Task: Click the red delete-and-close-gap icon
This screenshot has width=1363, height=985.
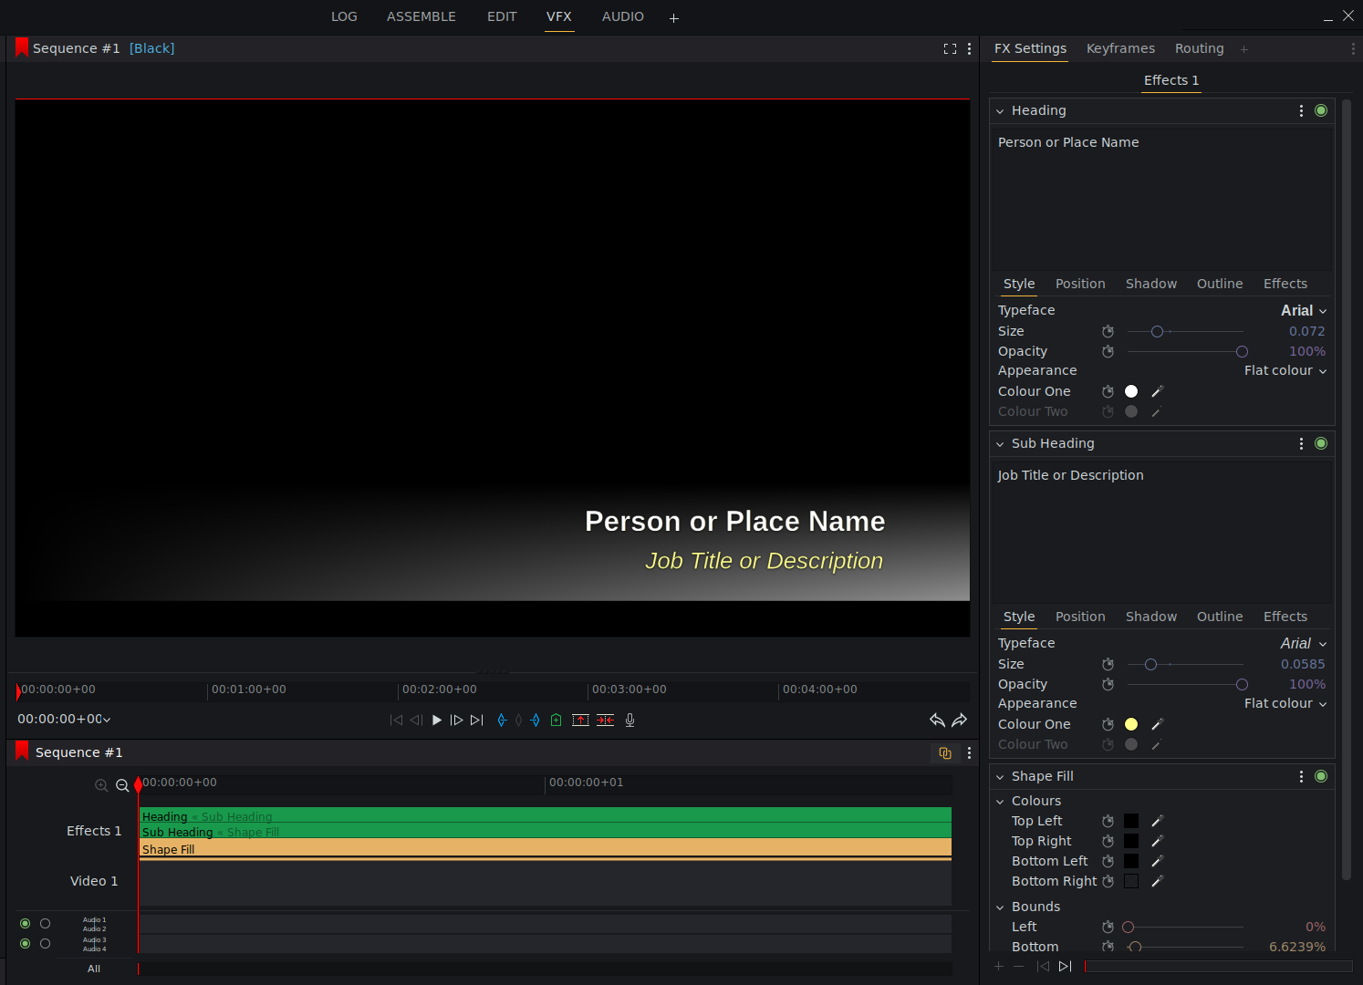Action: pos(606,721)
